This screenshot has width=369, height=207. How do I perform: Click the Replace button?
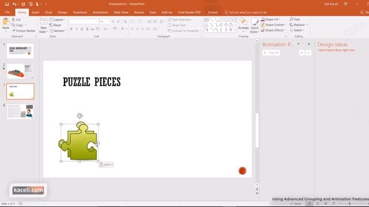tap(299, 25)
